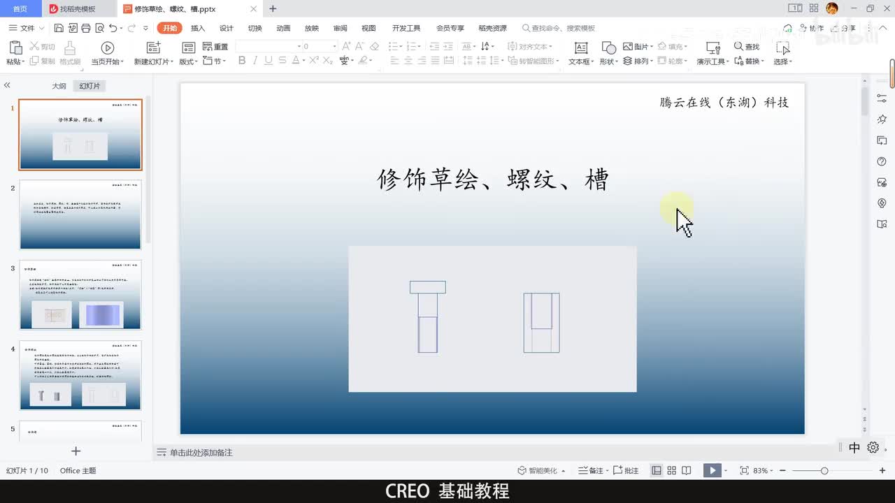
Task: Open the File (文件) menu
Action: 27,28
